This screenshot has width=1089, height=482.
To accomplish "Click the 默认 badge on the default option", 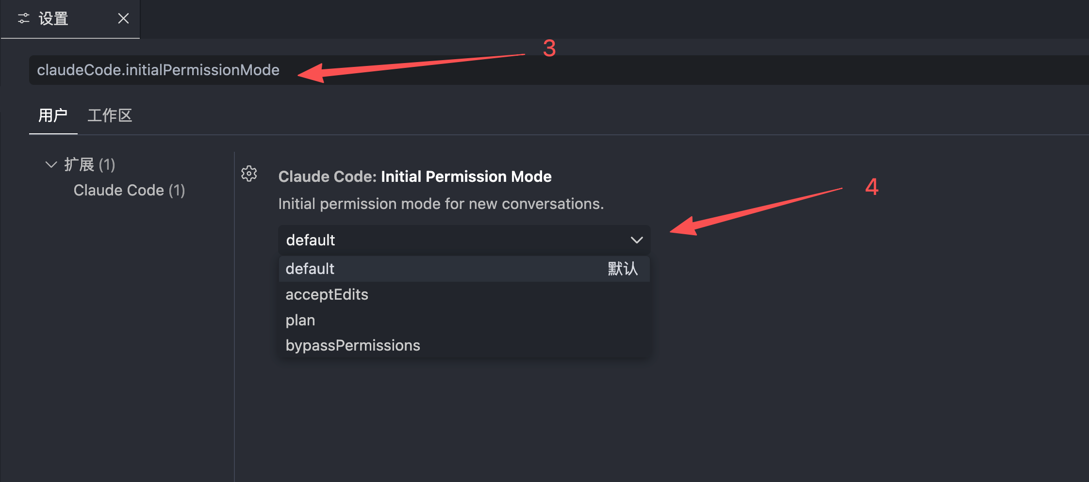I will 623,269.
